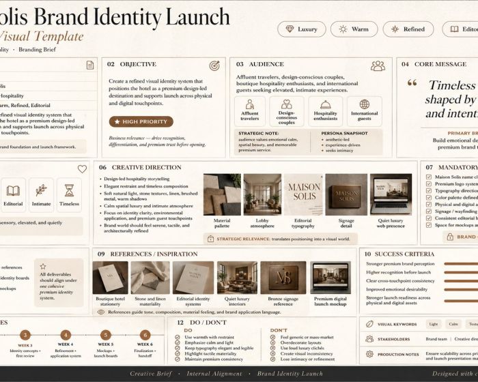Image resolution: width=478 pixels, height=382 pixels.
Task: Click the HIGH PRIORITY badge
Action: click(141, 121)
